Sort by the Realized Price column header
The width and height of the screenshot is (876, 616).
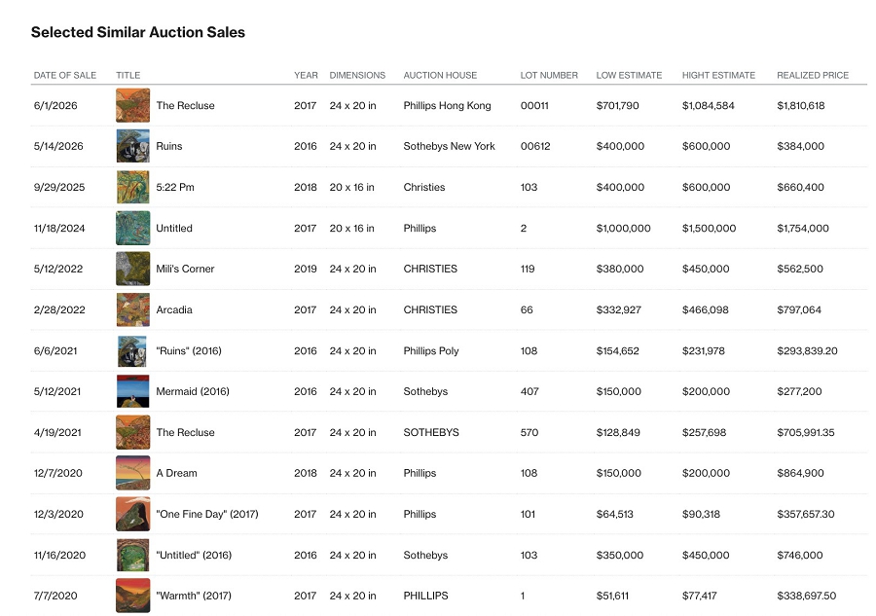tap(813, 75)
